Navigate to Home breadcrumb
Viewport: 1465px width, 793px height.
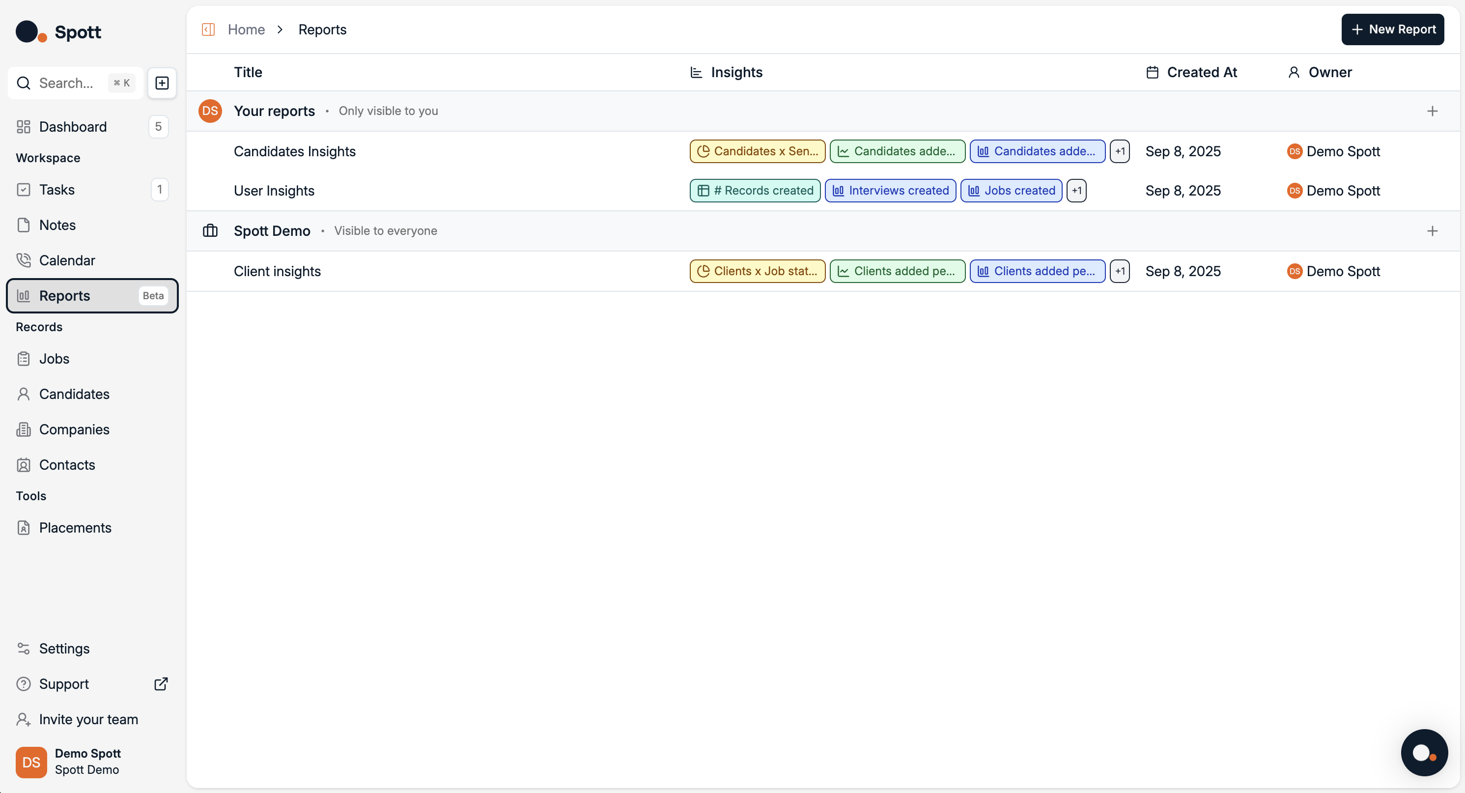(x=246, y=29)
